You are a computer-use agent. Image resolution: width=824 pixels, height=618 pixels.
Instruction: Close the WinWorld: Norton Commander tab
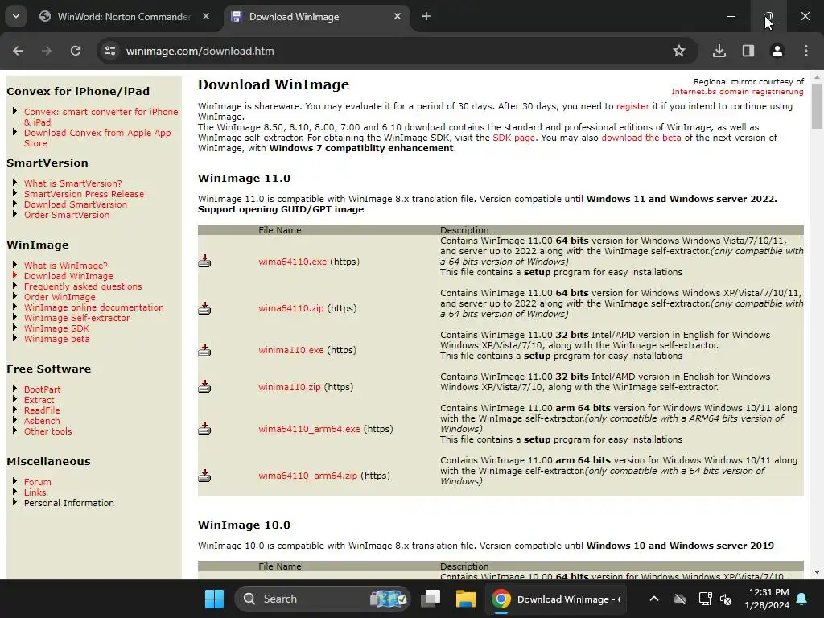coord(206,16)
